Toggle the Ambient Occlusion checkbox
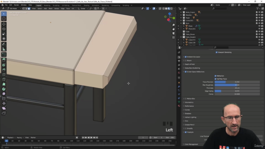Screen dimensions: 265x149 (x=185, y=57)
